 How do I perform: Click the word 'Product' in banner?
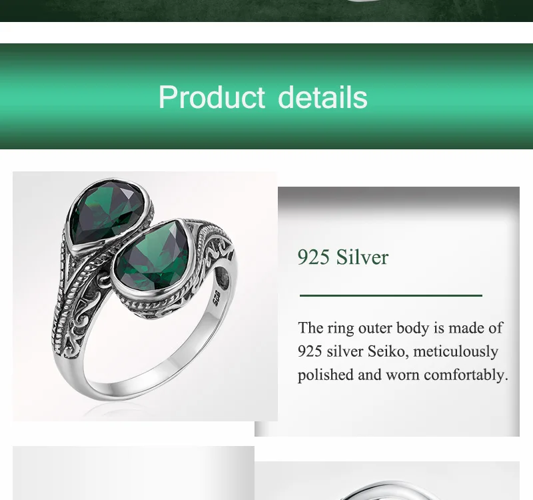(212, 97)
